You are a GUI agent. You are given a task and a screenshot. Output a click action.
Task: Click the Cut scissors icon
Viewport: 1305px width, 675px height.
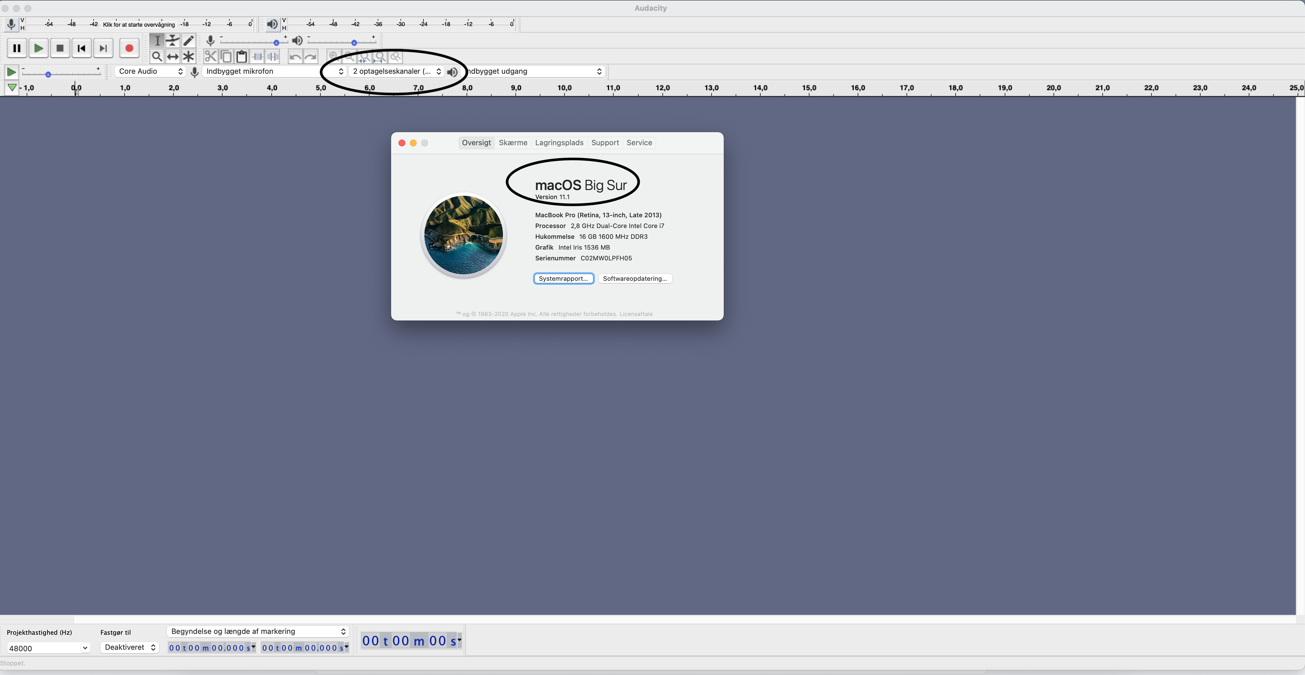(x=211, y=56)
